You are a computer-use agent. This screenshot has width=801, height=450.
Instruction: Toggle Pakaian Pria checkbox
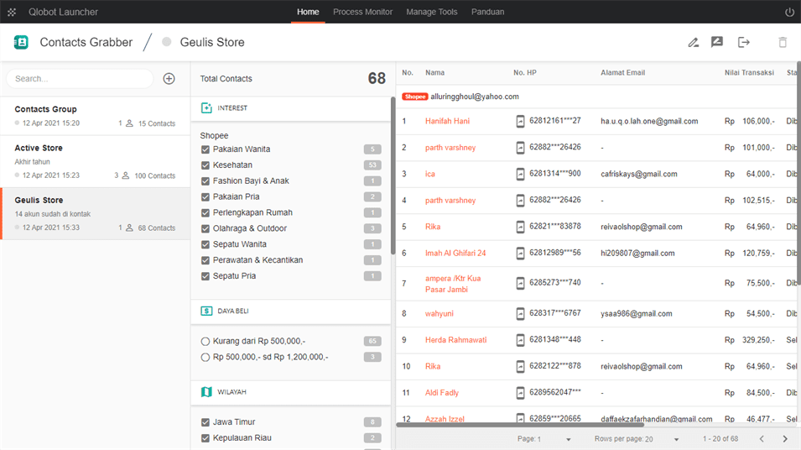click(205, 196)
